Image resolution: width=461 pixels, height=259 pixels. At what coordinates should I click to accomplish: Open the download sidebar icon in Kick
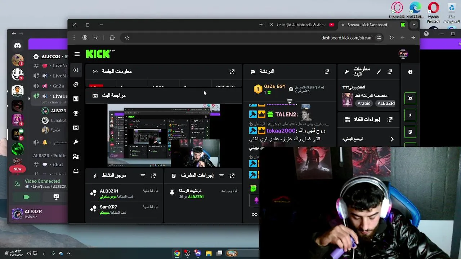(x=76, y=171)
